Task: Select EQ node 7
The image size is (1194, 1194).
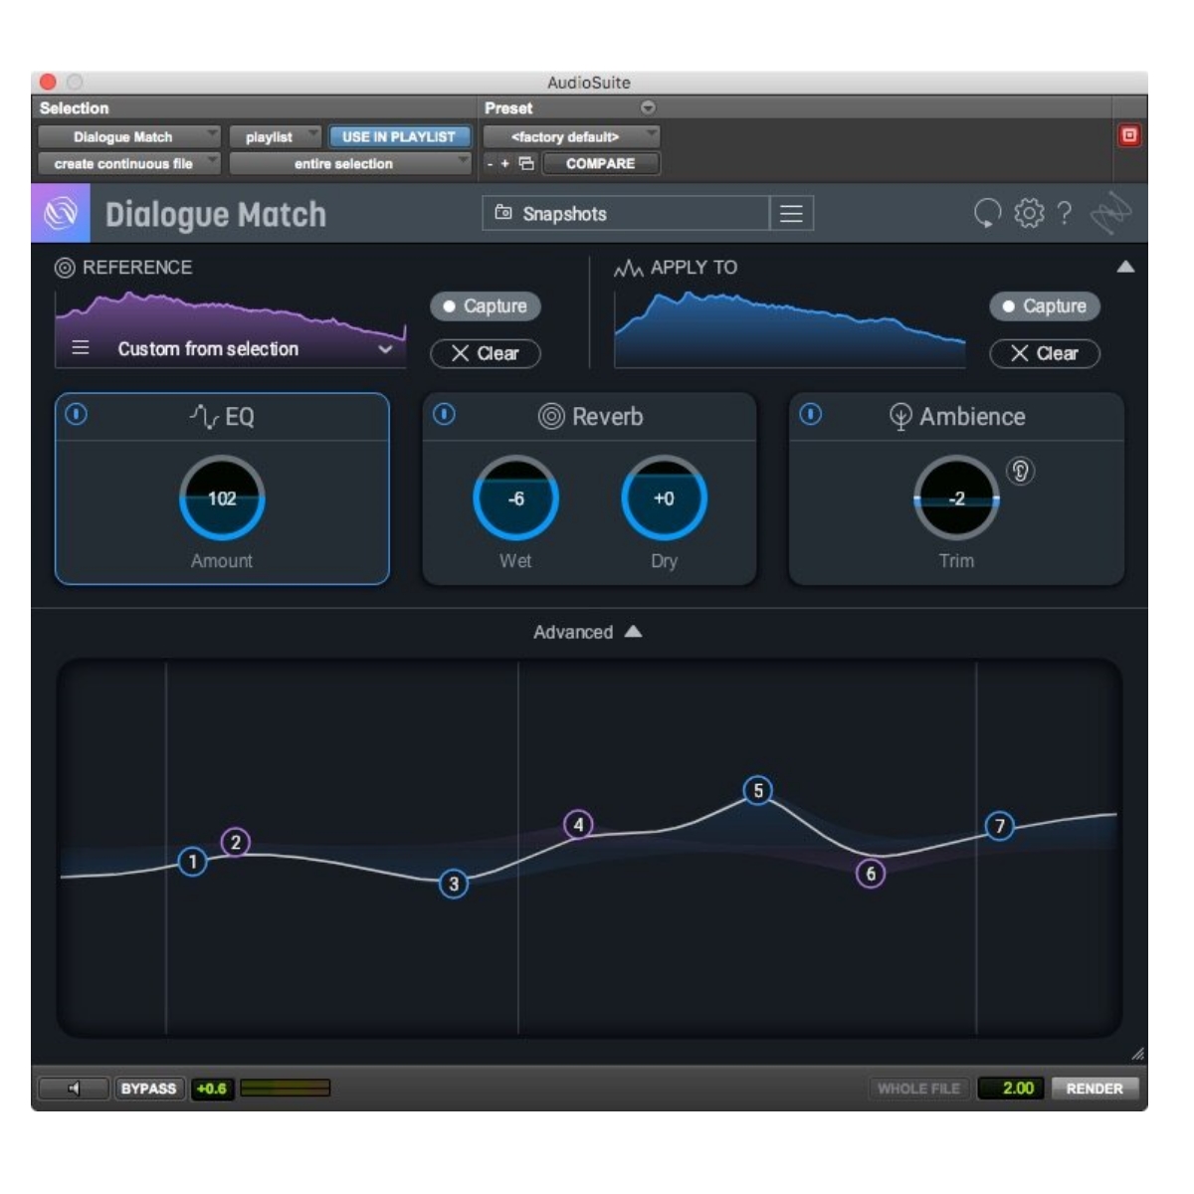Action: point(1000,826)
